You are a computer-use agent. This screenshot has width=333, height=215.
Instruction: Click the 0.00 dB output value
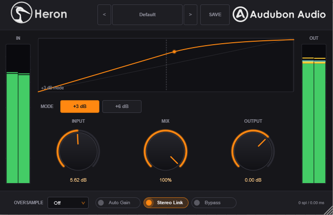point(253,180)
